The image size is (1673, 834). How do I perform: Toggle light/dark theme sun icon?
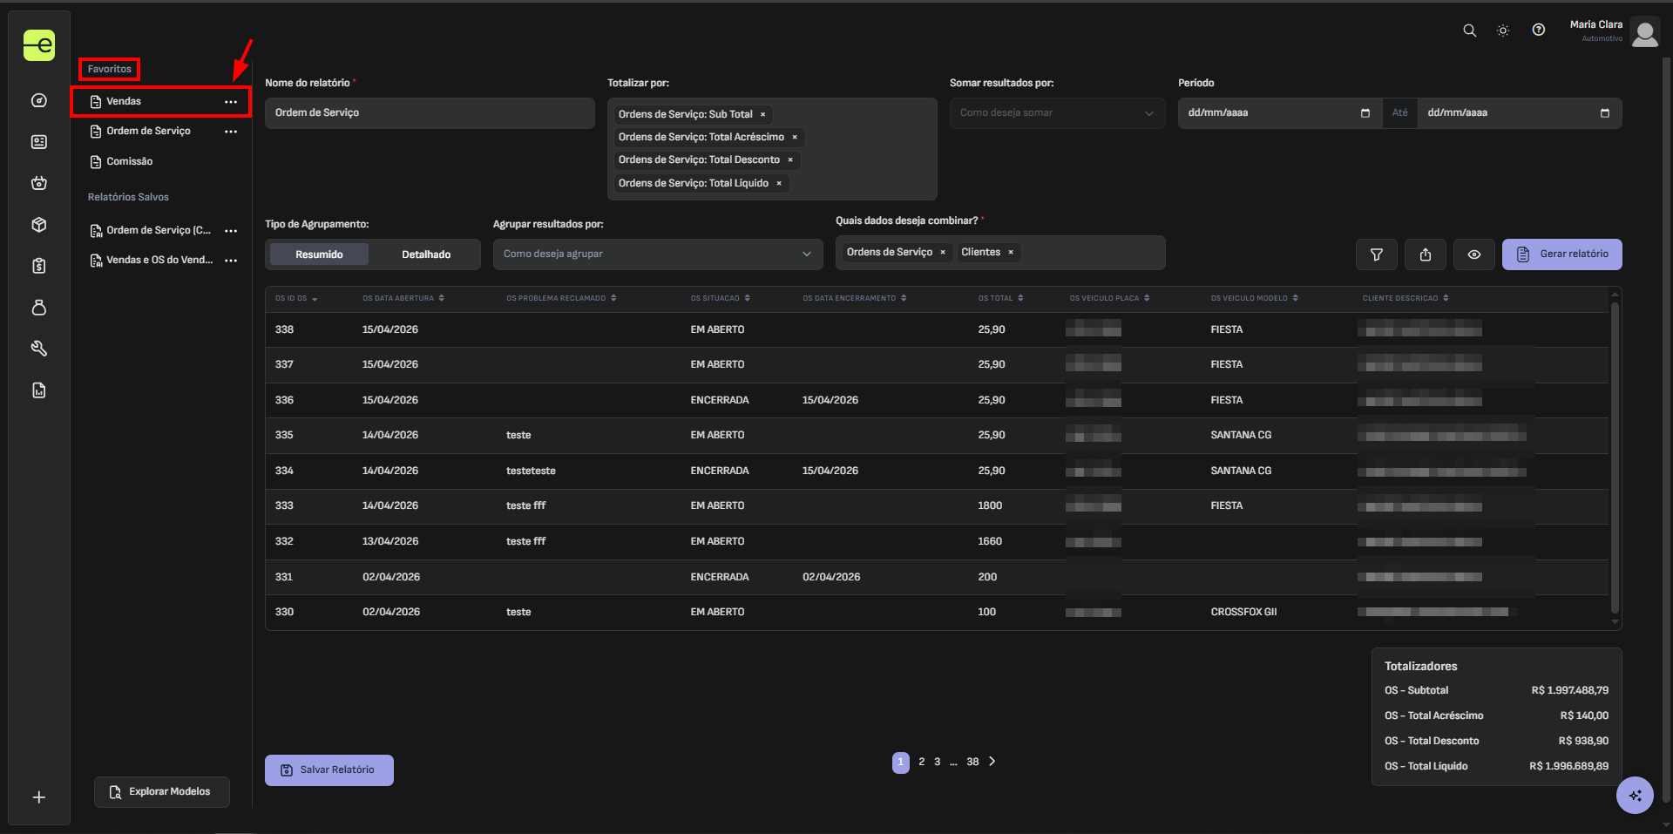click(x=1503, y=31)
